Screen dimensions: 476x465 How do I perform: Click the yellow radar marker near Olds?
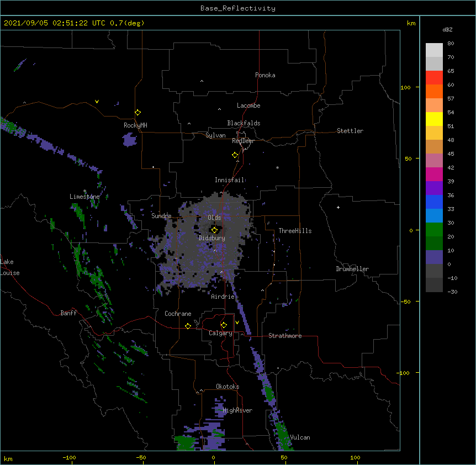214,230
